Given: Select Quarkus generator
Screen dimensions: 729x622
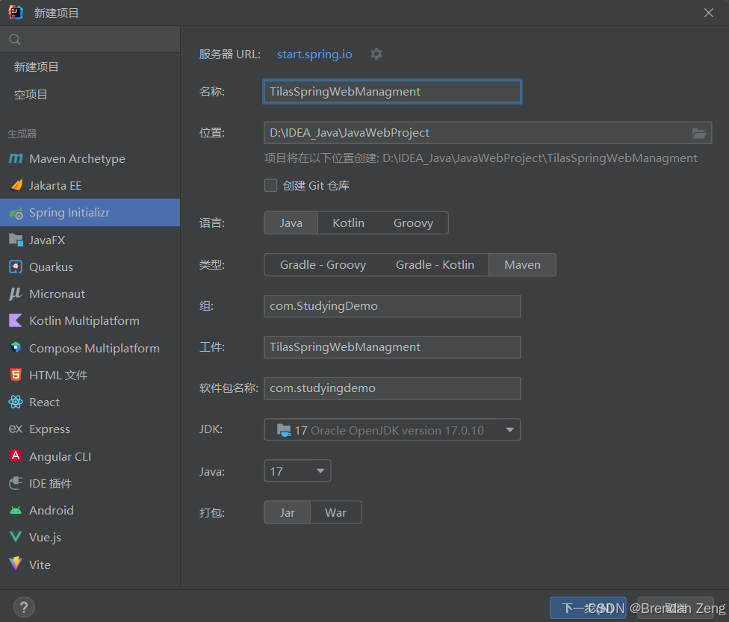Looking at the screenshot, I should click(90, 267).
